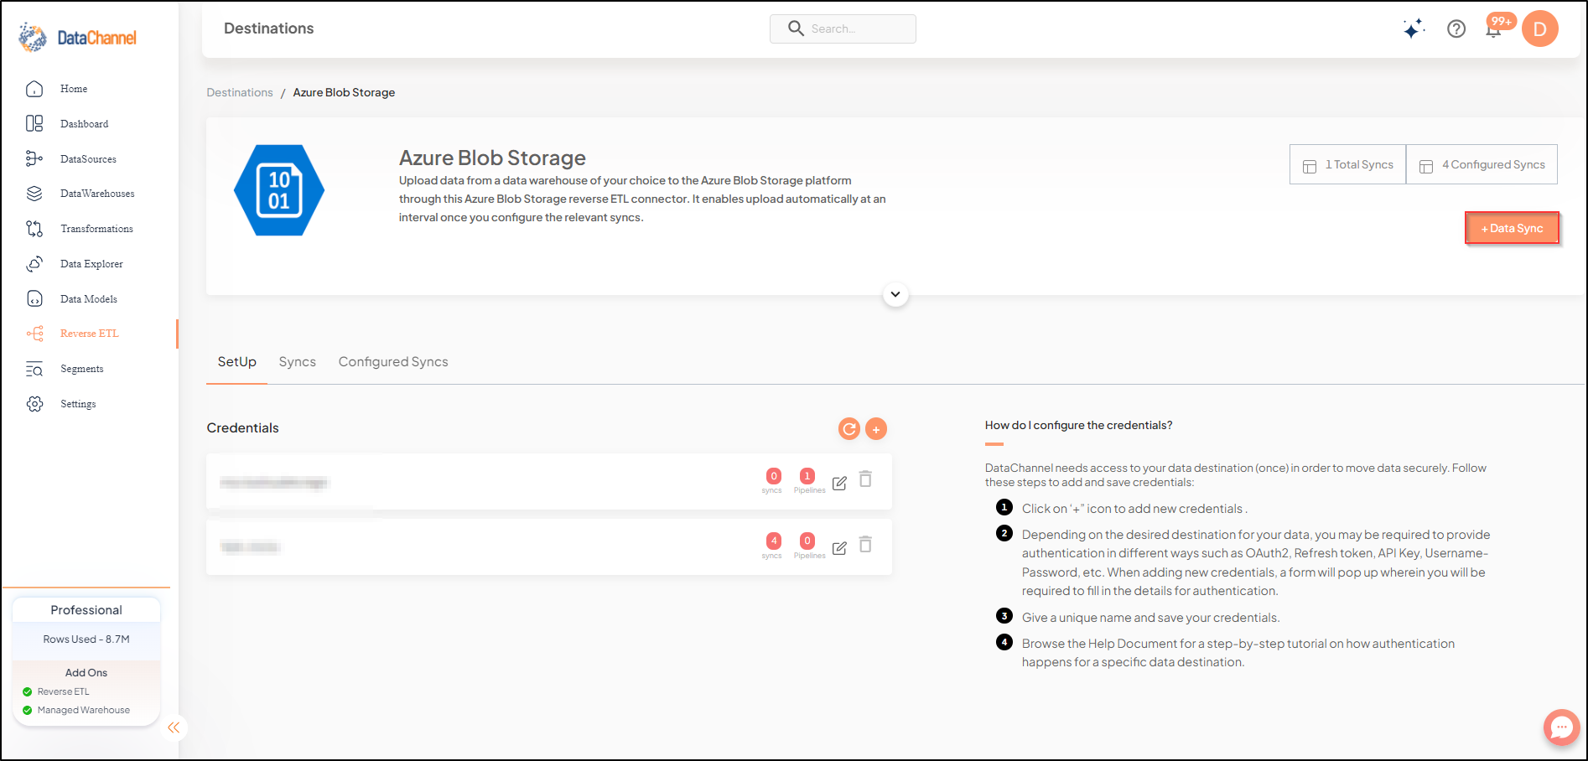Open DataWarehouses section
The width and height of the screenshot is (1588, 761).
pos(97,194)
